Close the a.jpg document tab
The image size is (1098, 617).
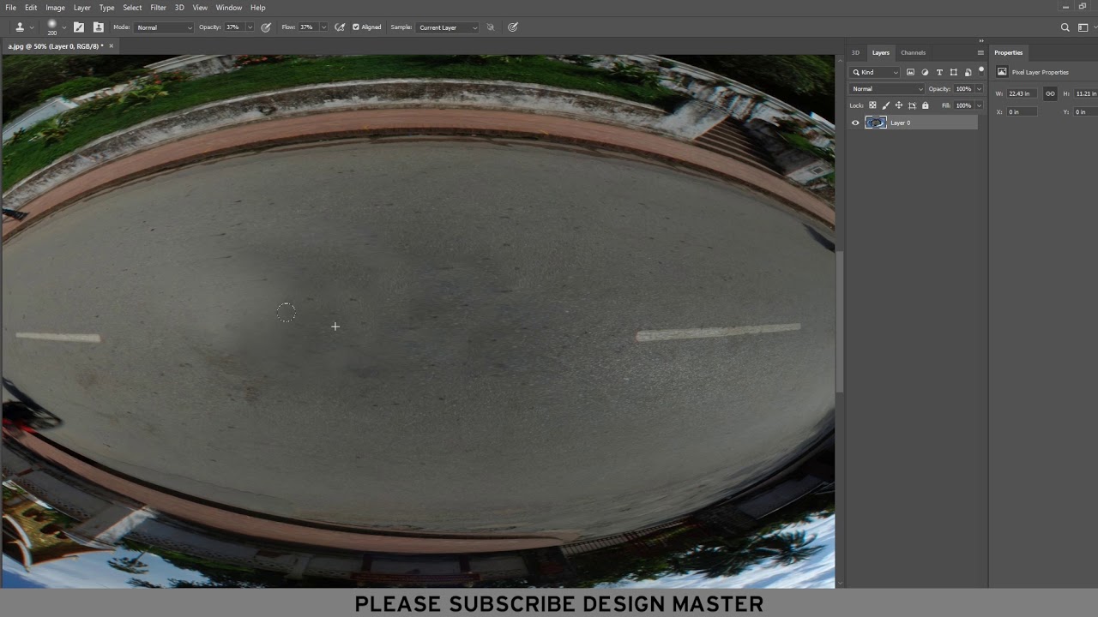coord(111,46)
